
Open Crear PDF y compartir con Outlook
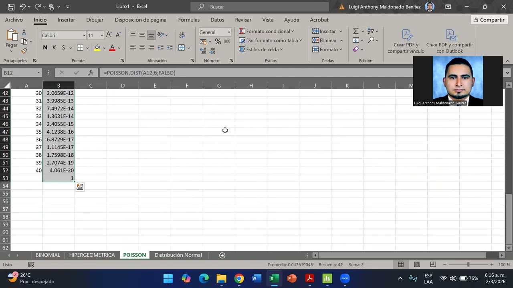click(450, 42)
